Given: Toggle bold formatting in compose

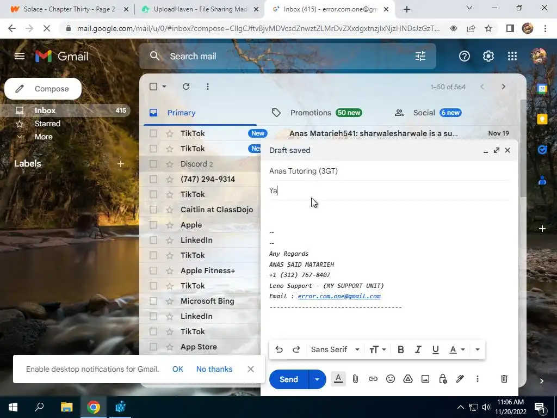Looking at the screenshot, I should pyautogui.click(x=401, y=350).
